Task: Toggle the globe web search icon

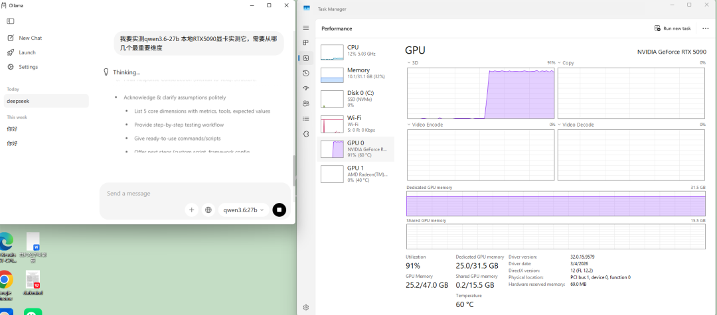Action: [208, 210]
